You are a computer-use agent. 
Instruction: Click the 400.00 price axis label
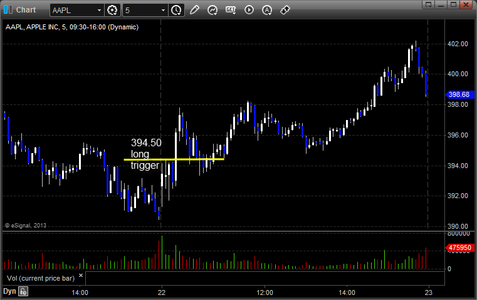458,74
